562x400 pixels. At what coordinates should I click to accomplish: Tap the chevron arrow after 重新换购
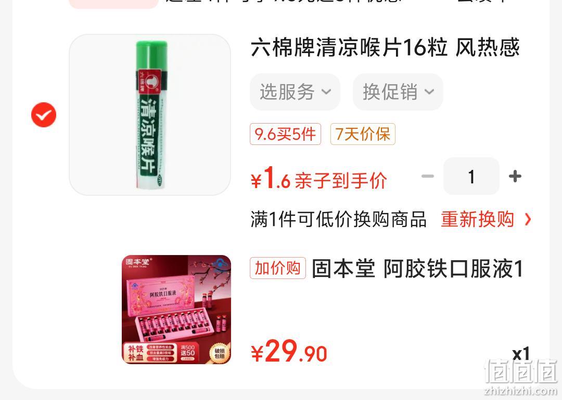528,219
